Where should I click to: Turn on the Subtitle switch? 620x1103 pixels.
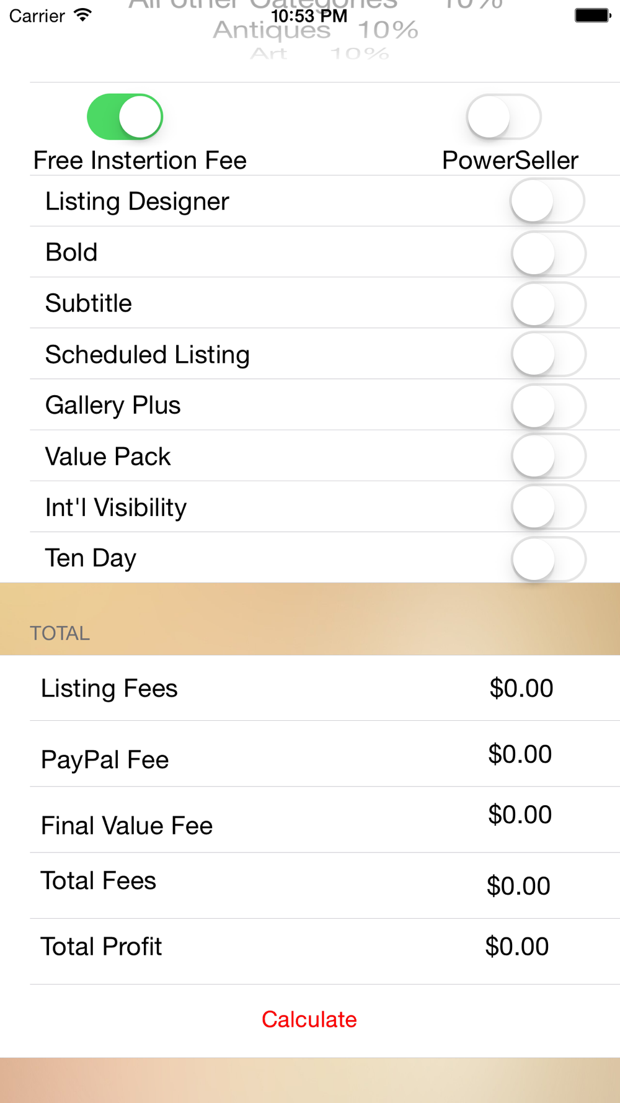click(549, 304)
